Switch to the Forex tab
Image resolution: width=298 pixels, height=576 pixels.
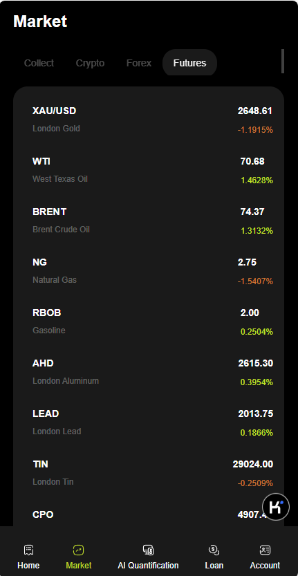click(x=138, y=63)
